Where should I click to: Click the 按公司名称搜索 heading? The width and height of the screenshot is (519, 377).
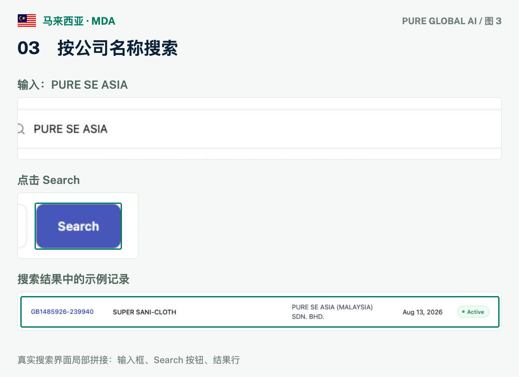tap(117, 48)
